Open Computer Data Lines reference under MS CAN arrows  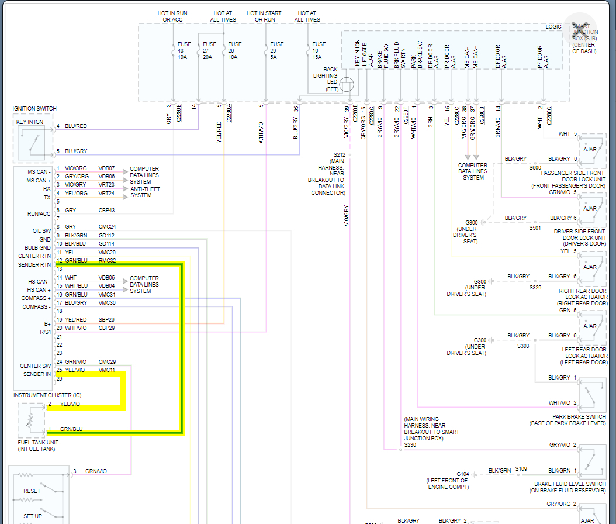click(x=472, y=171)
